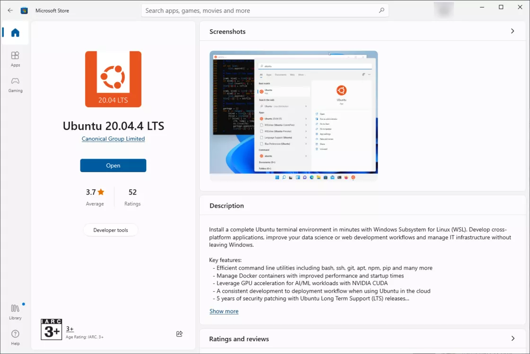Viewport: 530px width, 354px height.
Task: Open the Library section
Action: [15, 312]
